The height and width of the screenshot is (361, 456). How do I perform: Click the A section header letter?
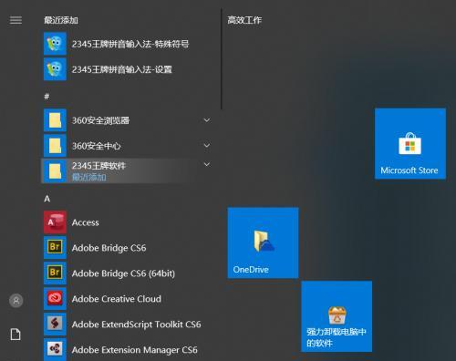pos(47,199)
